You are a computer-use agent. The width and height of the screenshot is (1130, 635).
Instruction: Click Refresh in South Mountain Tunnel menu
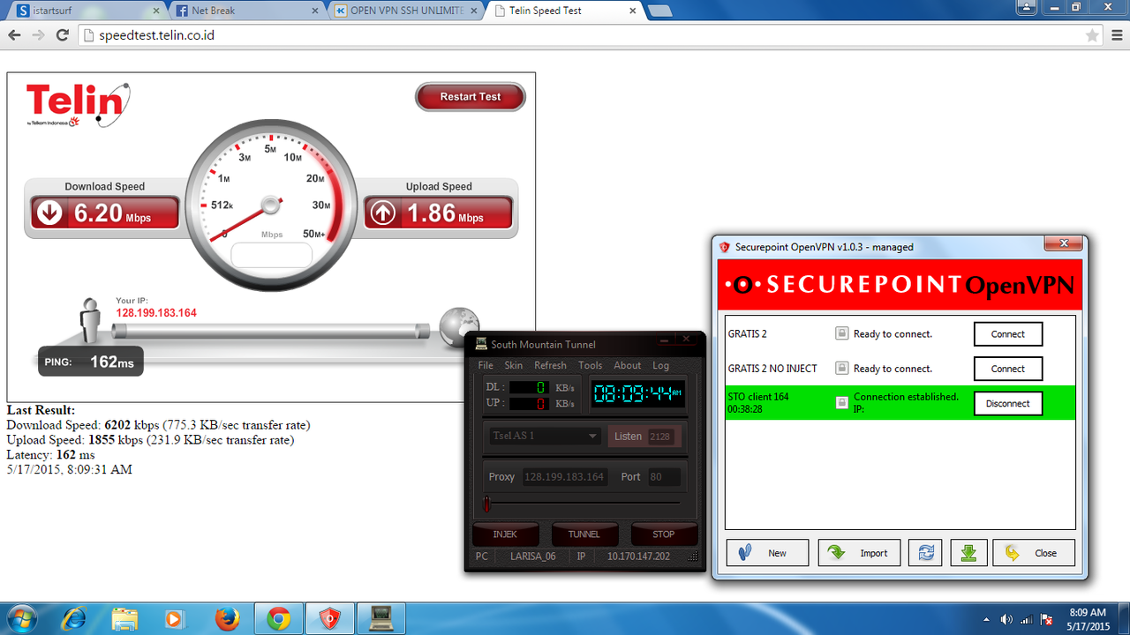coord(550,365)
